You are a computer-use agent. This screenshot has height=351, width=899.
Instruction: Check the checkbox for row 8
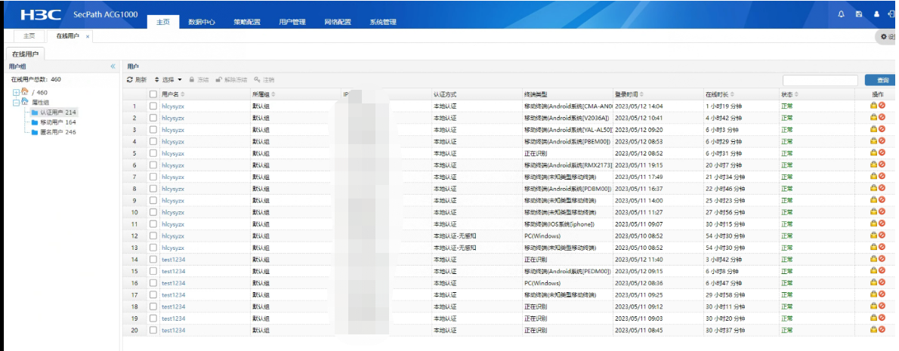click(153, 189)
